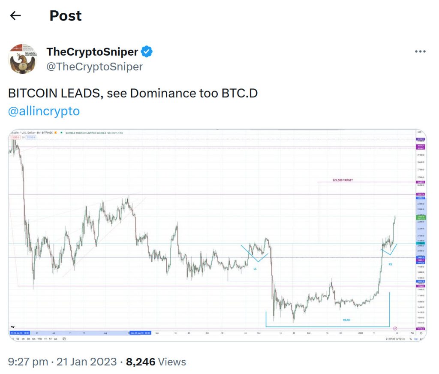Toggle the log scale on chart
This screenshot has height=374, width=439.
[416, 339]
